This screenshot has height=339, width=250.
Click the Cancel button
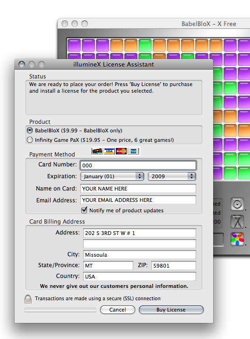[118, 310]
